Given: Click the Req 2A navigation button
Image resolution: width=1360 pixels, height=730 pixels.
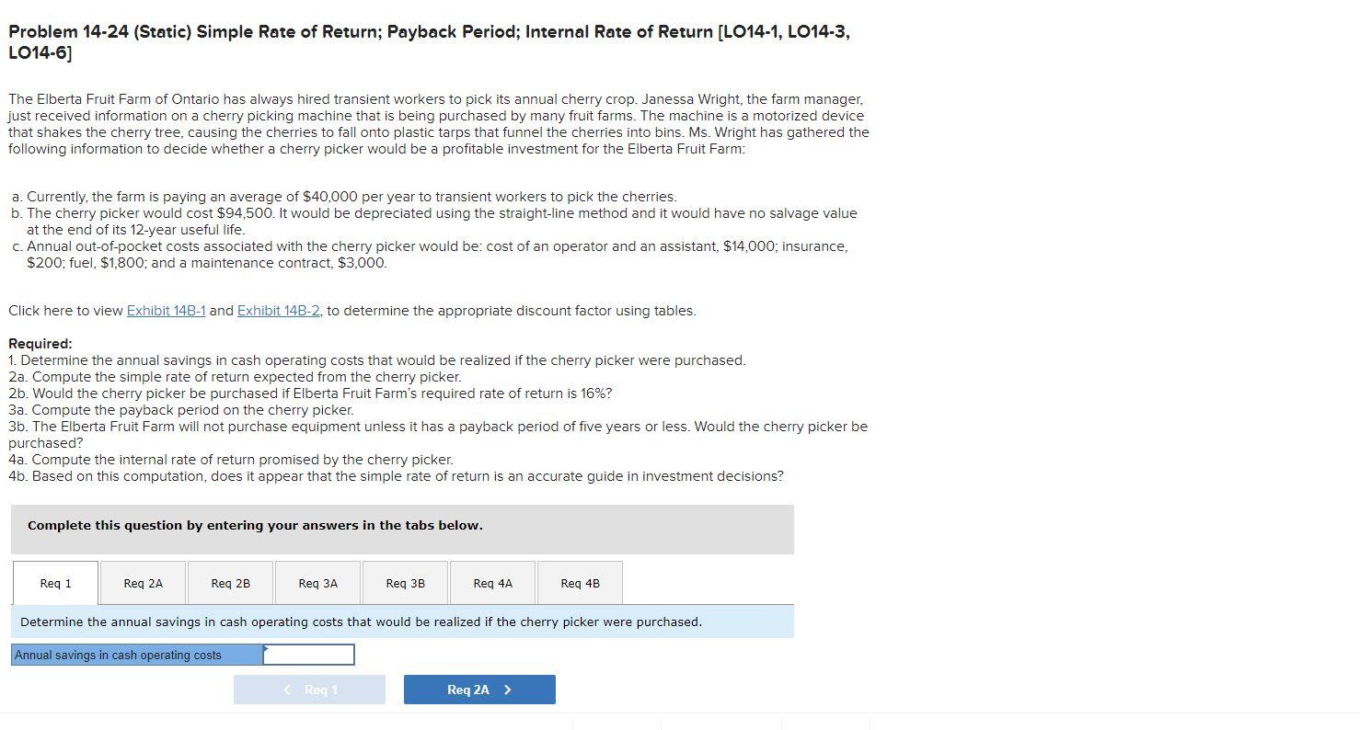Looking at the screenshot, I should pos(478,689).
